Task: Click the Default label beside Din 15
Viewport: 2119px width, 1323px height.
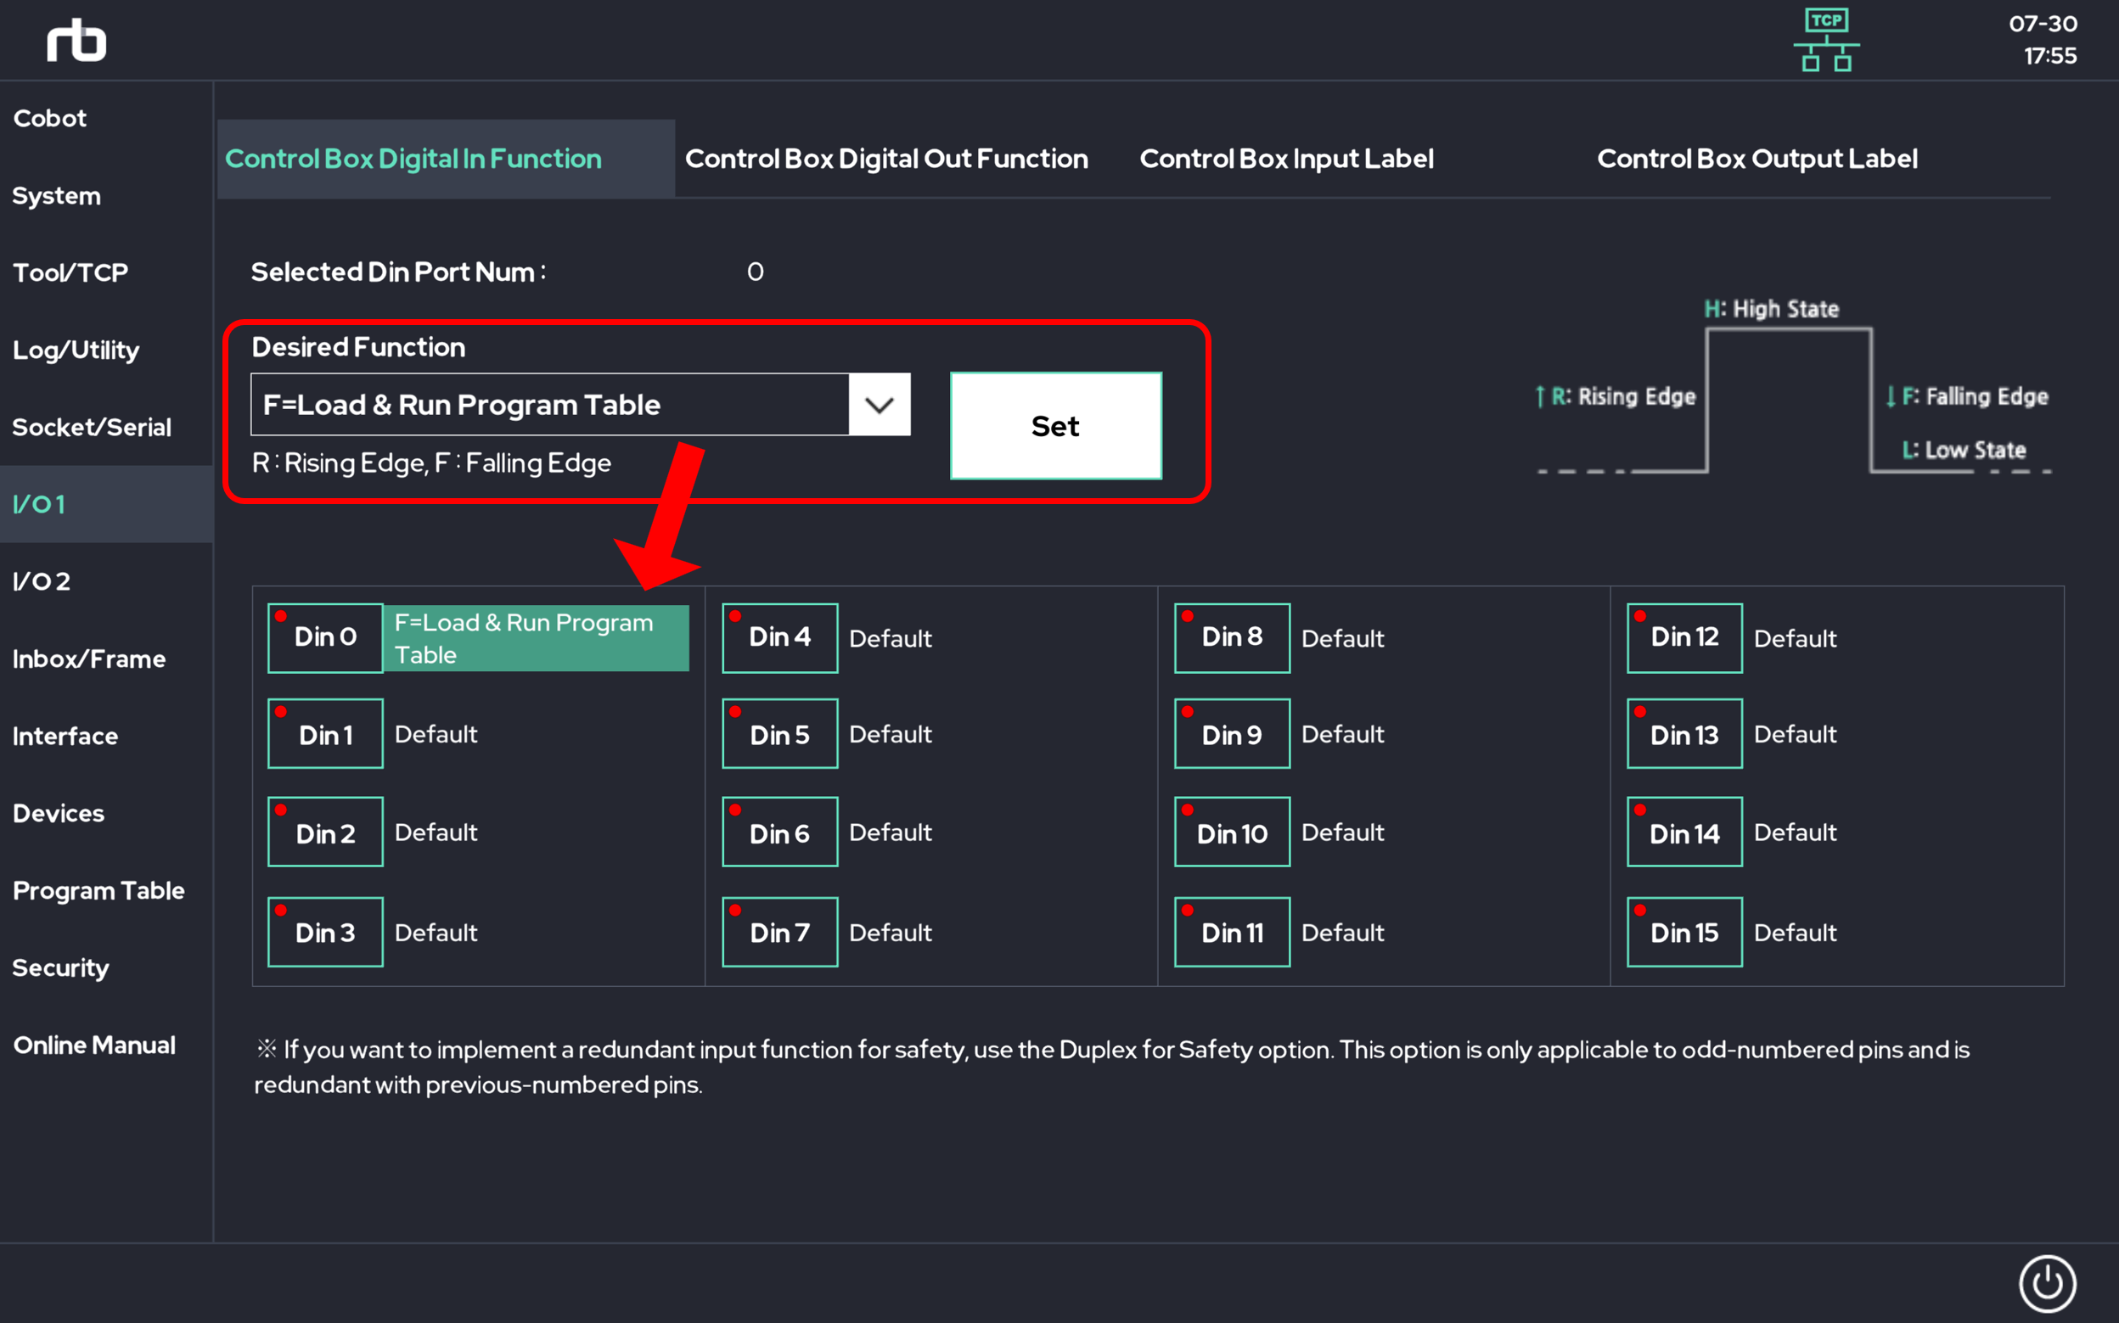Action: point(1796,933)
